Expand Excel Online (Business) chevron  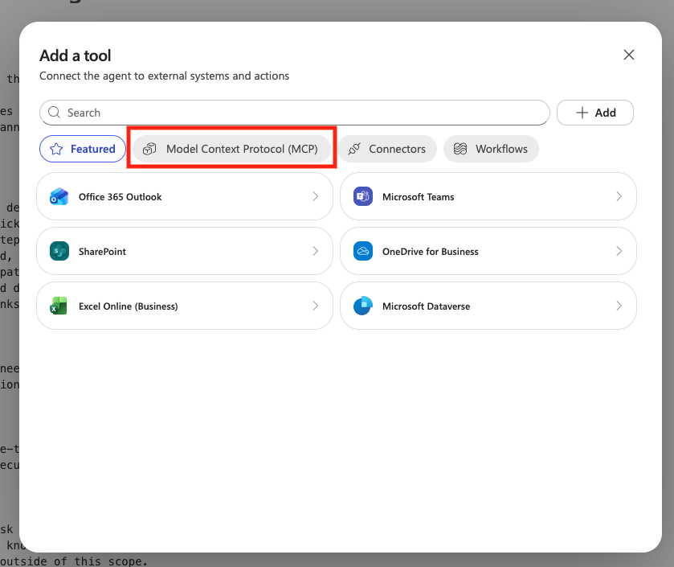(x=316, y=306)
